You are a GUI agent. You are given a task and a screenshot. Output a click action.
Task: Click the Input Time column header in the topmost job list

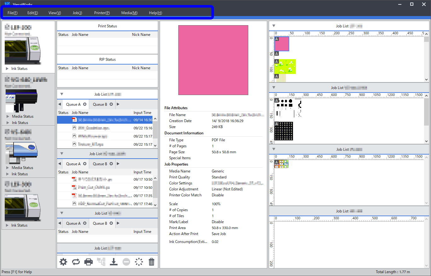(x=142, y=113)
